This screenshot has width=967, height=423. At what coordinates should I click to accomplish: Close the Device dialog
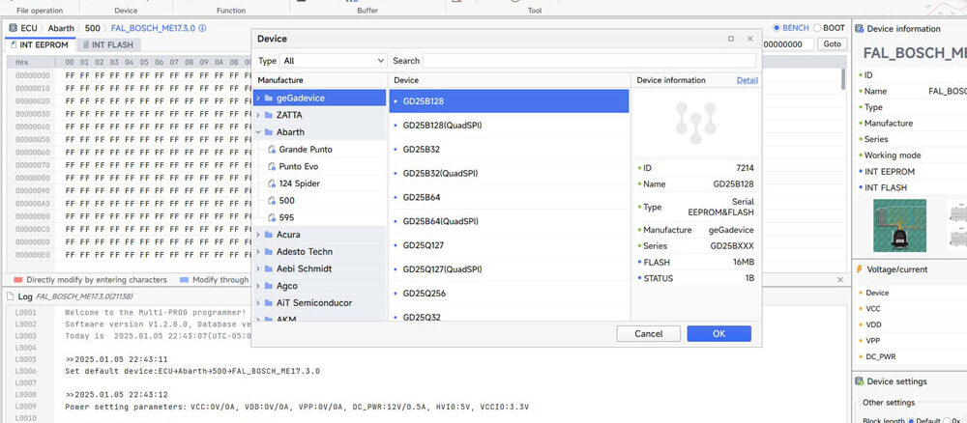click(x=750, y=39)
